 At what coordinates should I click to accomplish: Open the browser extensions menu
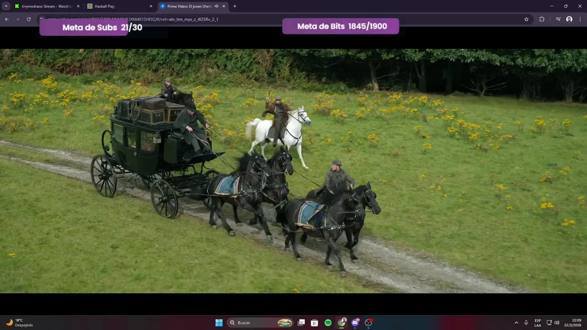click(542, 19)
